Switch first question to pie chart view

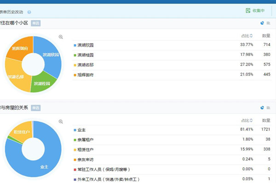(x=262, y=23)
